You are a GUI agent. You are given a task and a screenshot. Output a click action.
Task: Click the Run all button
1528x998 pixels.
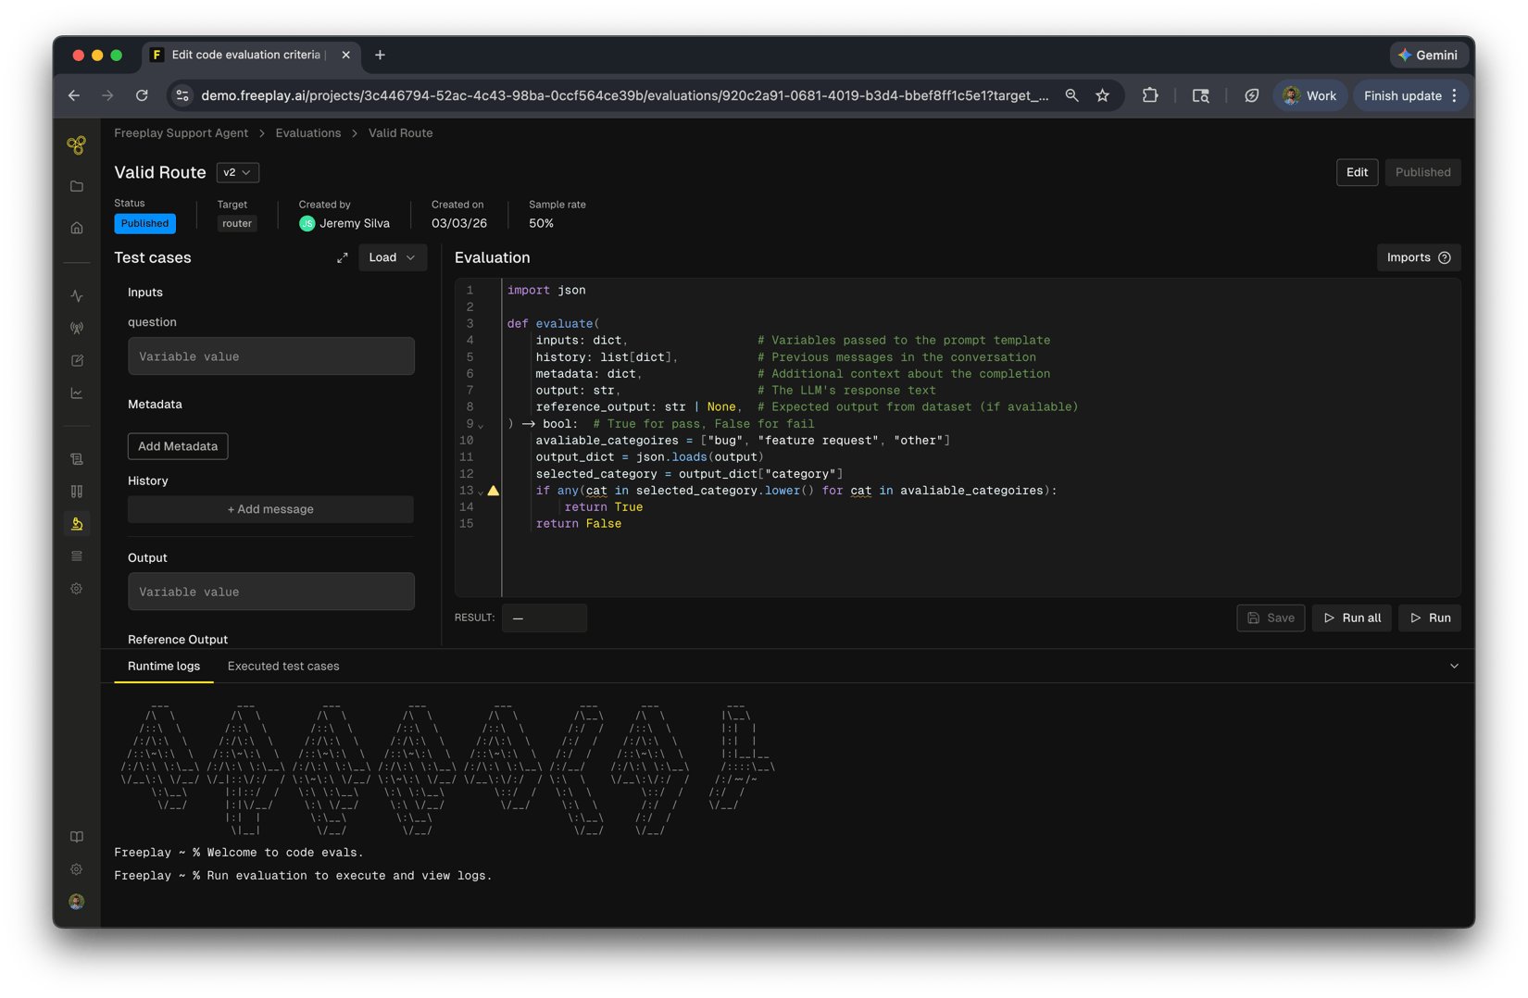tap(1352, 618)
